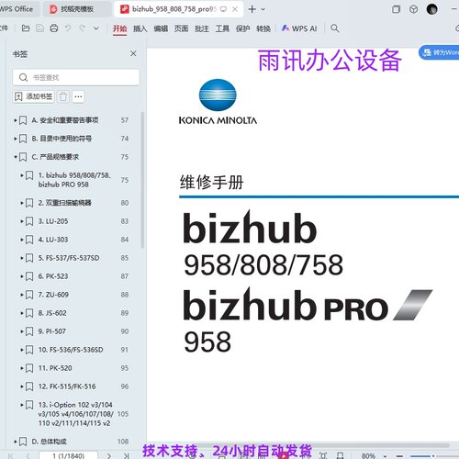Open new tab options dropdown arrow
The image size is (459, 459).
click(x=263, y=9)
